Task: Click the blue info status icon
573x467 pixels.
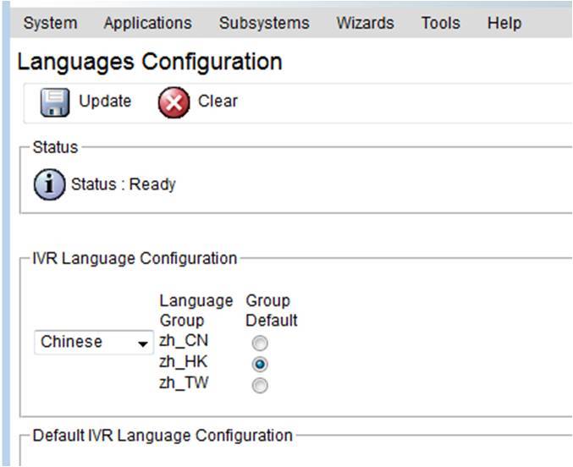Action: [50, 184]
